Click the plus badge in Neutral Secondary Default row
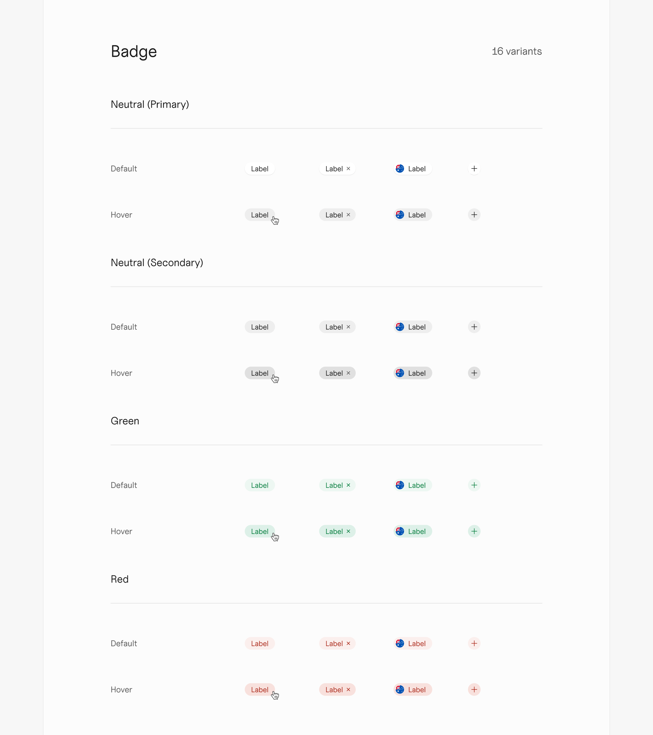Screen dimensions: 653x735 coord(474,327)
